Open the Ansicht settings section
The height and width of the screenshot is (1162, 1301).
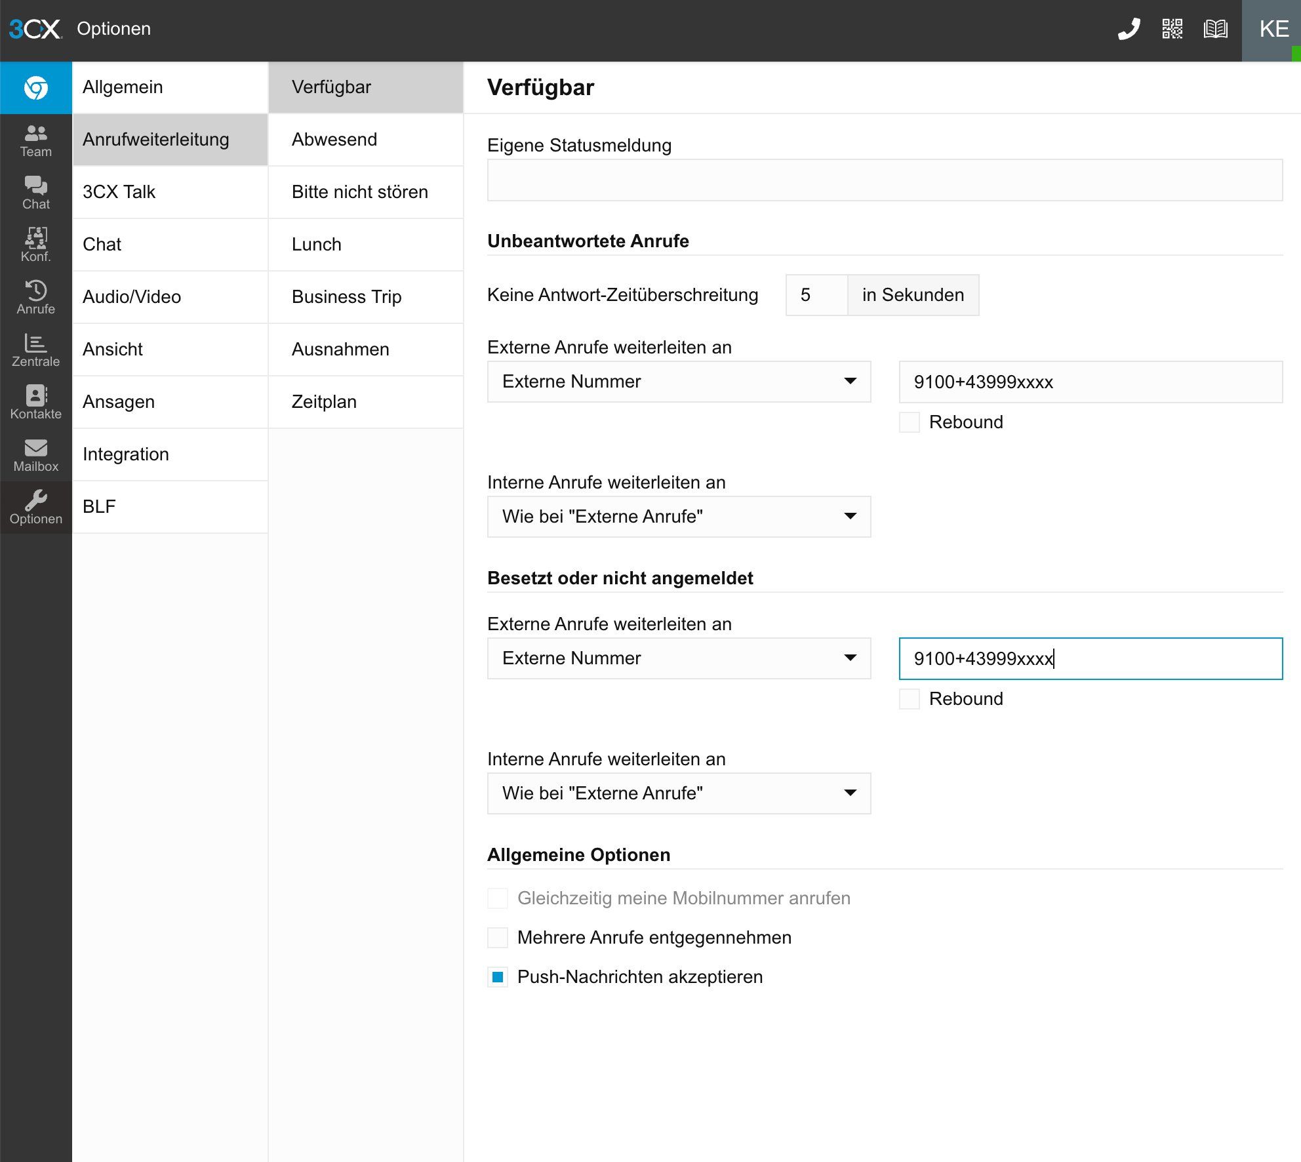170,350
